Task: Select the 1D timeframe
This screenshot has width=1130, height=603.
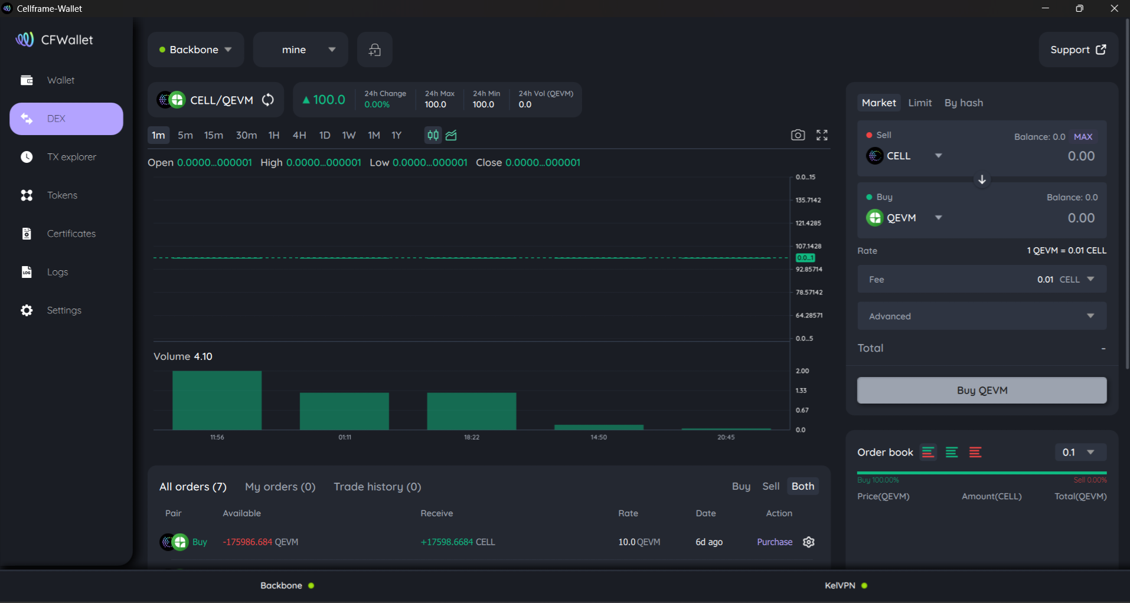Action: pos(325,135)
